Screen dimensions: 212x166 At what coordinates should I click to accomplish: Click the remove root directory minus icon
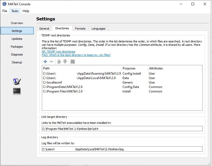pyautogui.click(x=51, y=62)
